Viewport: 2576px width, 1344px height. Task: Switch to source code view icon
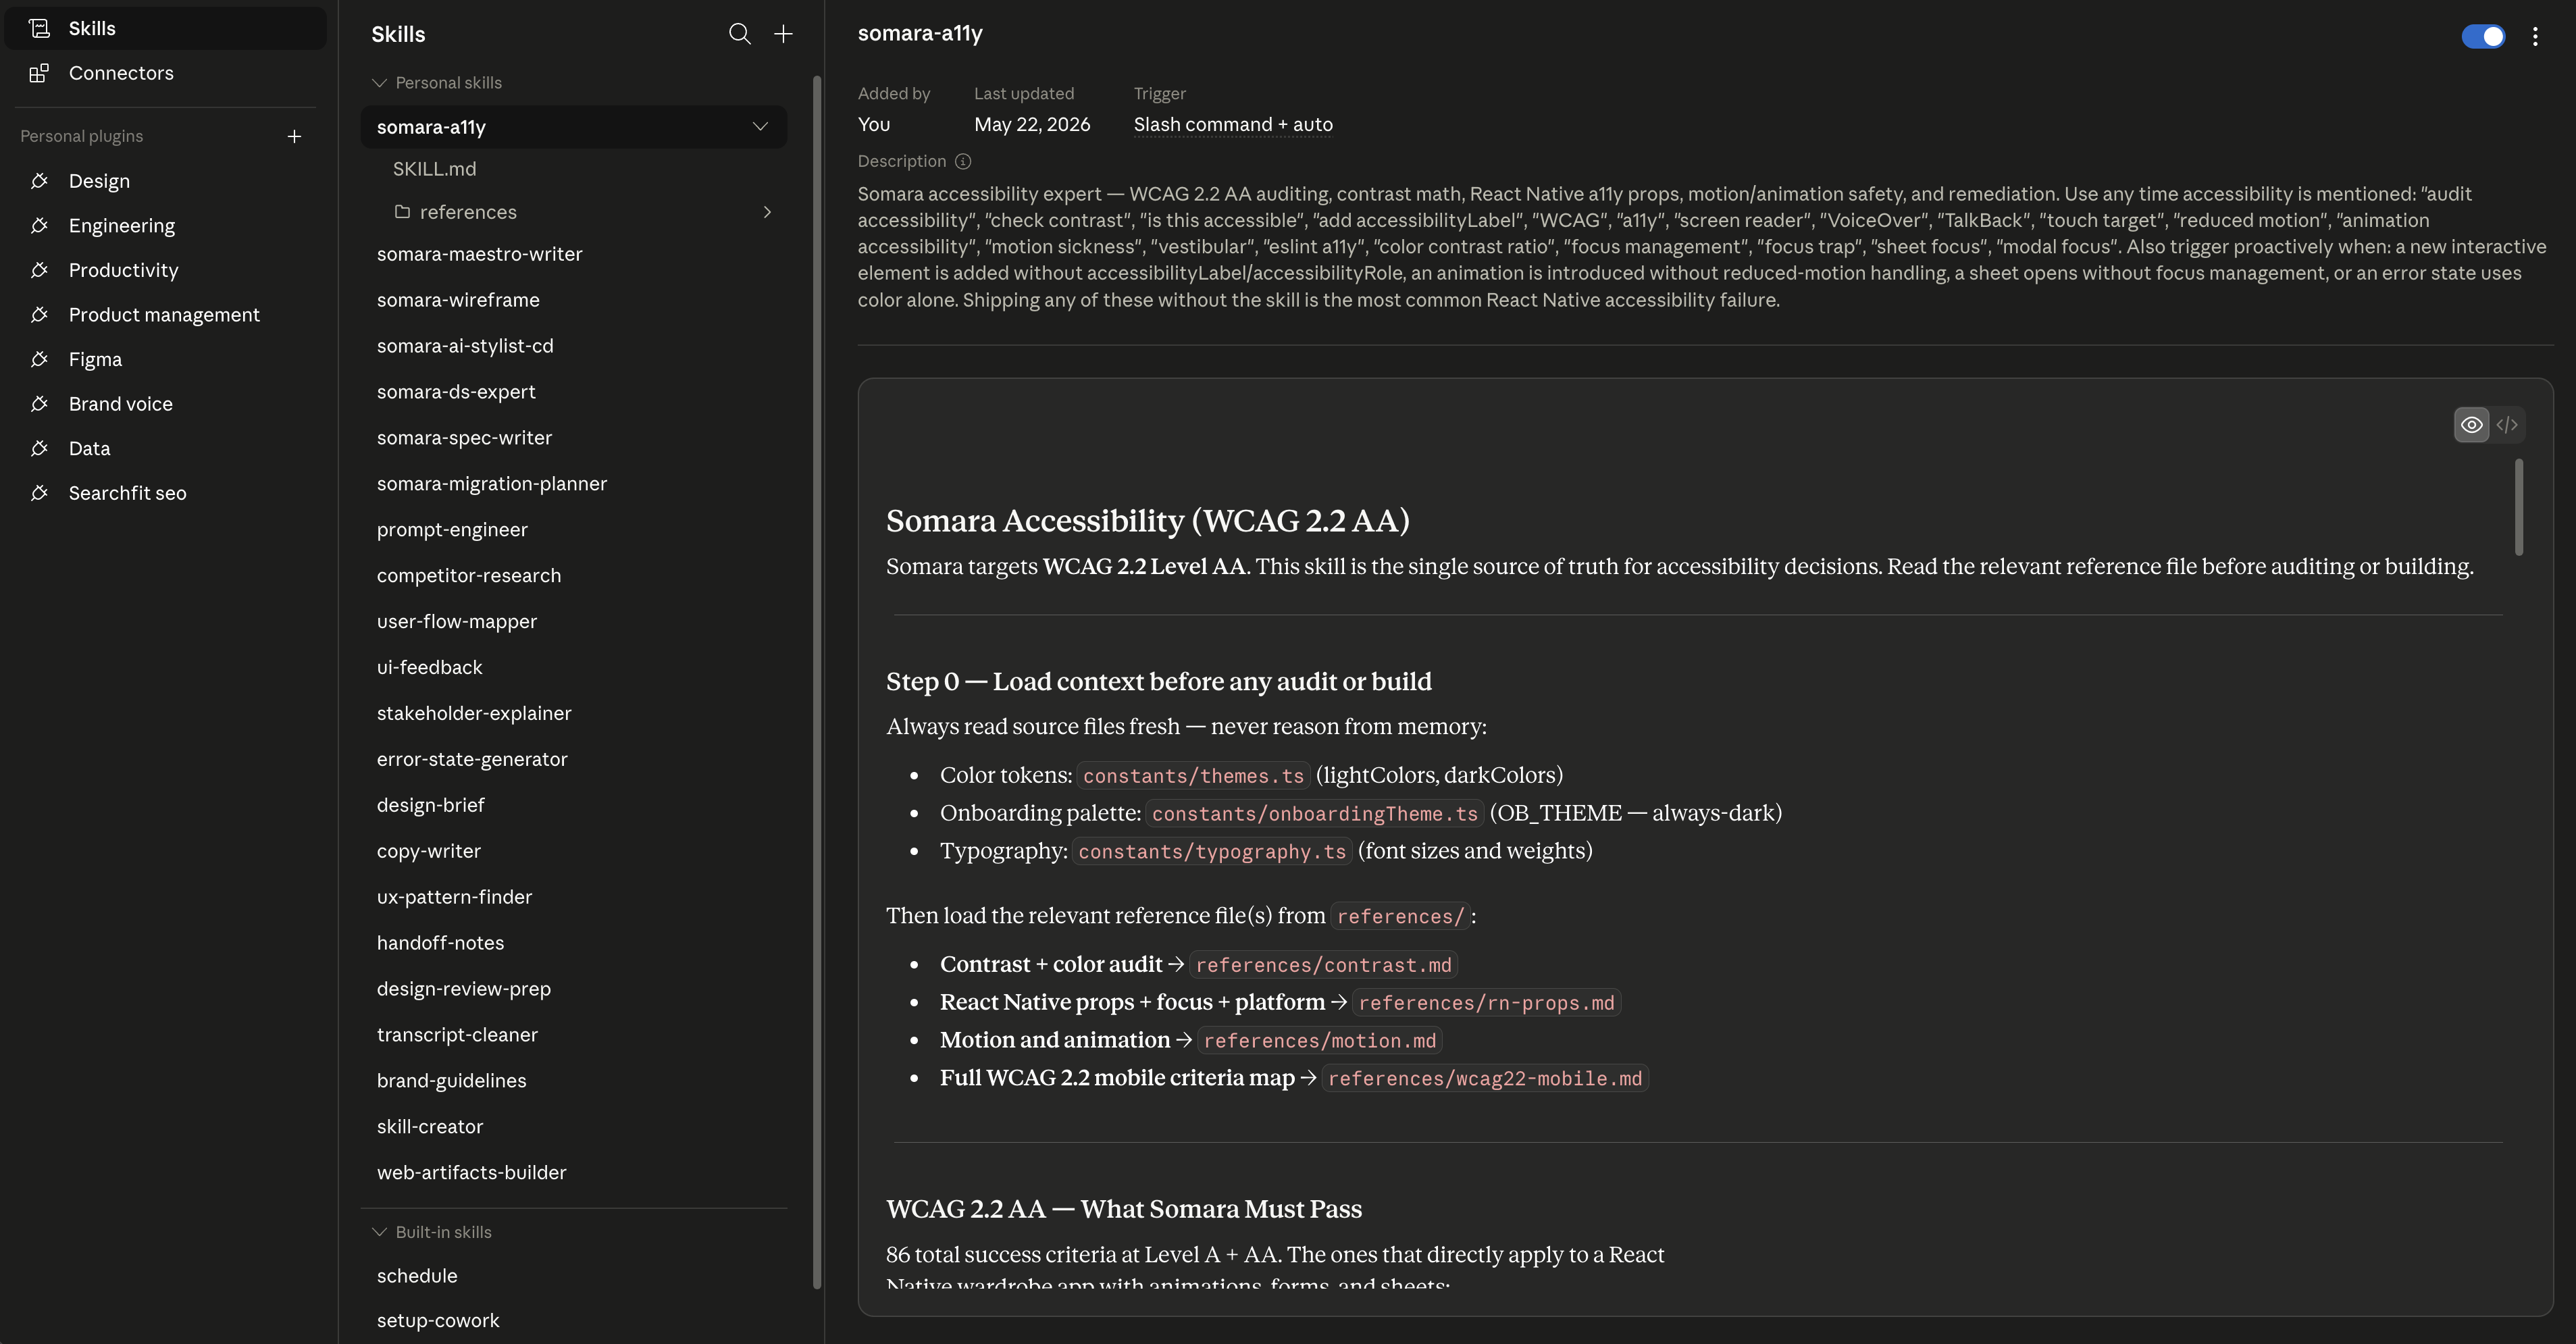[2506, 425]
